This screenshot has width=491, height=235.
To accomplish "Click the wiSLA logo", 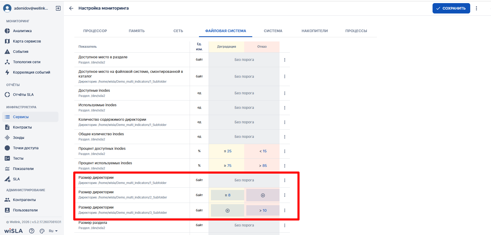I will click(x=14, y=231).
